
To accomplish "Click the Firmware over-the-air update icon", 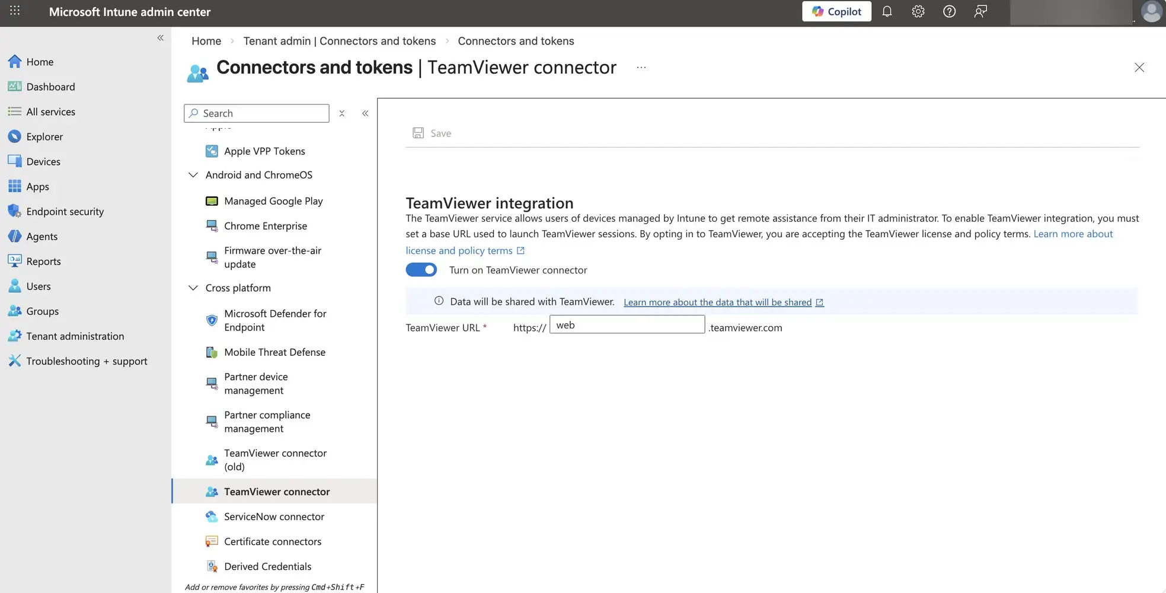I will click(x=212, y=257).
